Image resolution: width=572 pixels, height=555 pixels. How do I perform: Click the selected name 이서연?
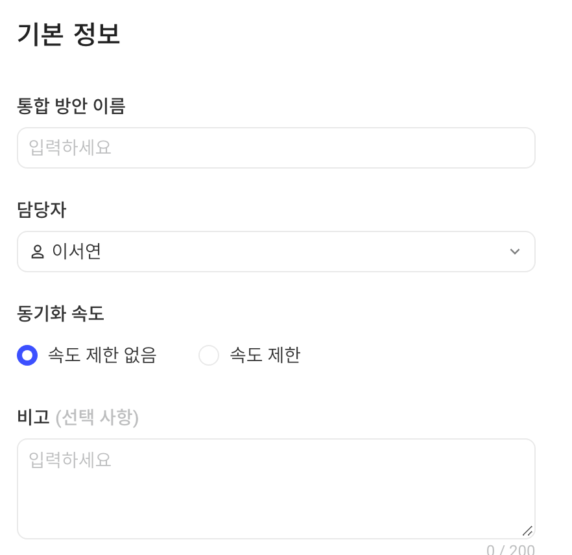(77, 252)
